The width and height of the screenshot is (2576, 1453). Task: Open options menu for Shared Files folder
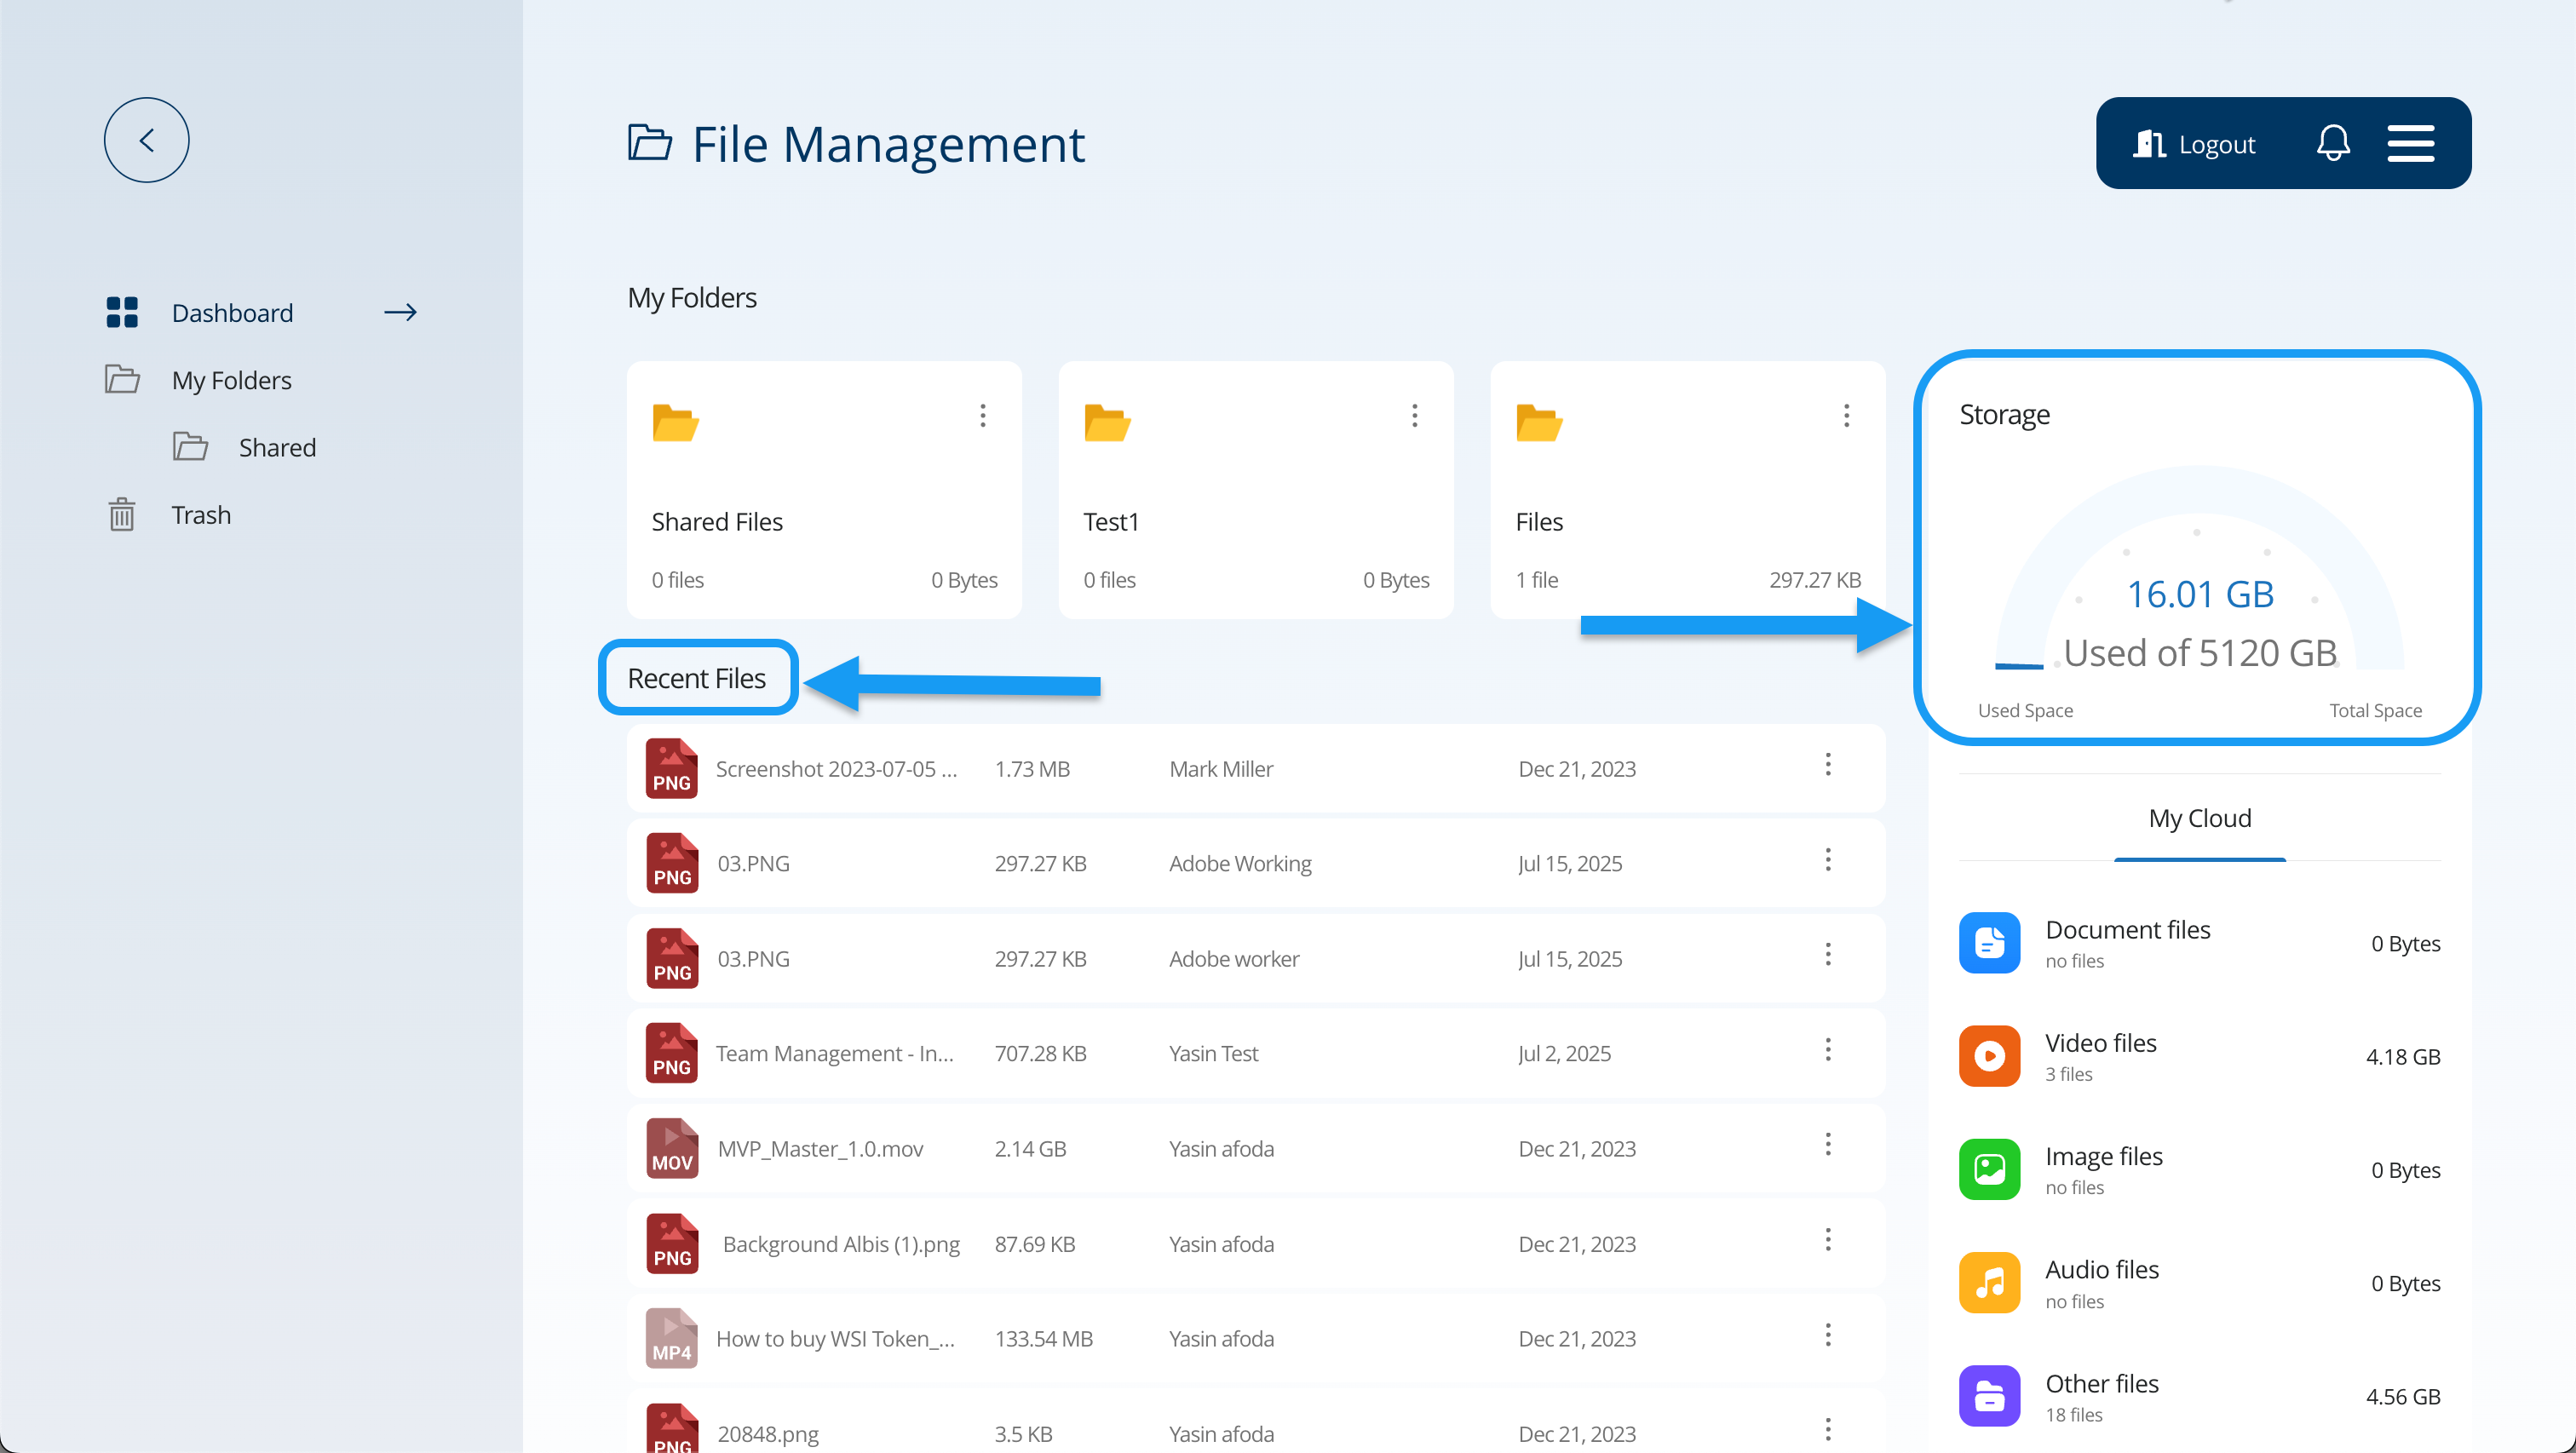tap(982, 415)
